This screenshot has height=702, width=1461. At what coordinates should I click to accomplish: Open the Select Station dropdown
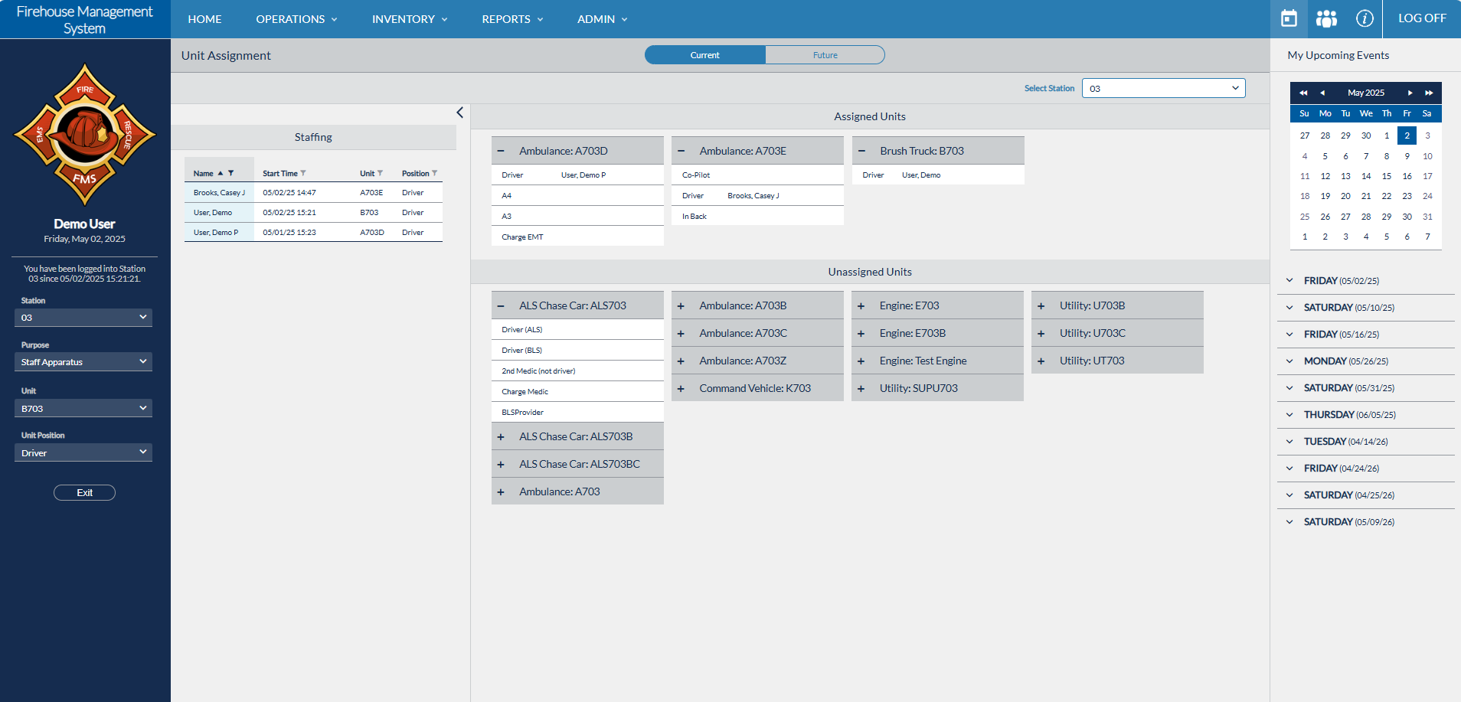(x=1163, y=88)
